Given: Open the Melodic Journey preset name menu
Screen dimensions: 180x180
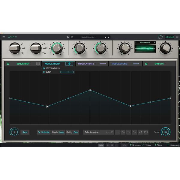Looking at the screenshot, I should point(88,37).
